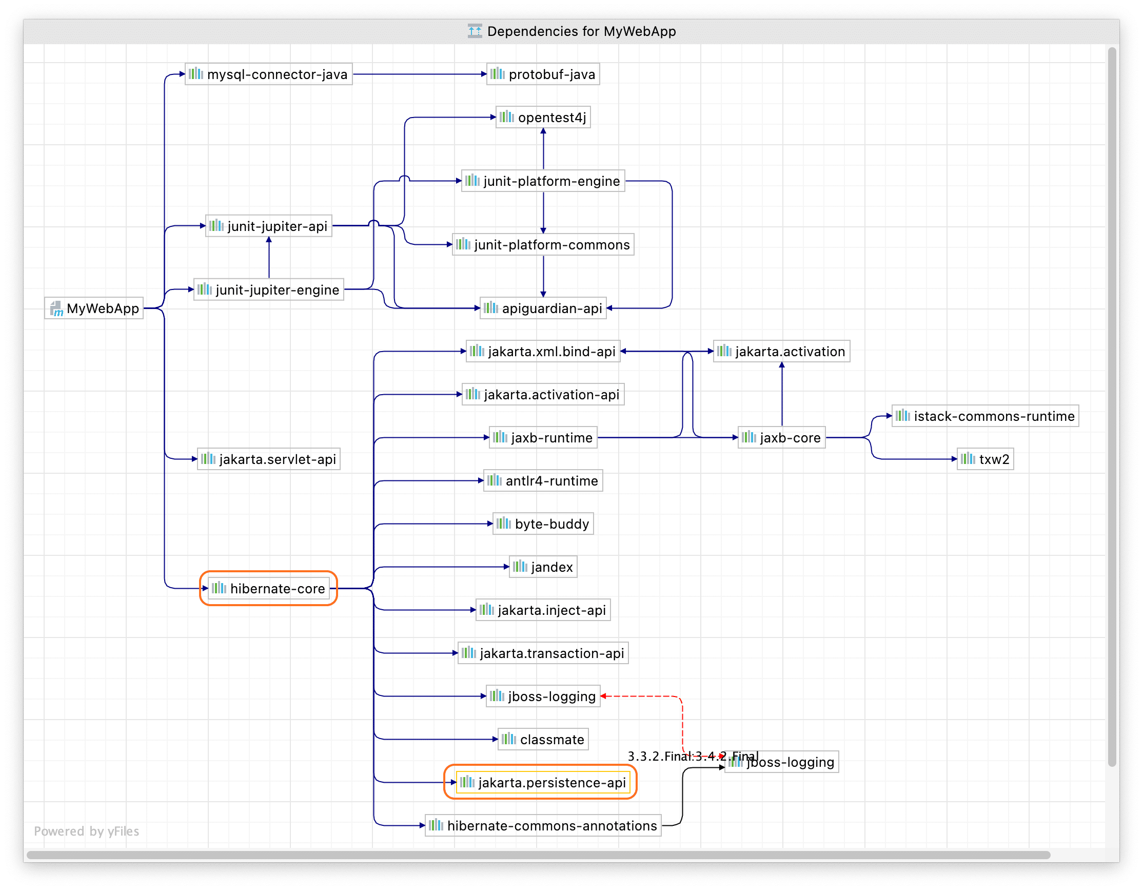
Task: Click the jakarta.transaction-api library icon
Action: [468, 653]
